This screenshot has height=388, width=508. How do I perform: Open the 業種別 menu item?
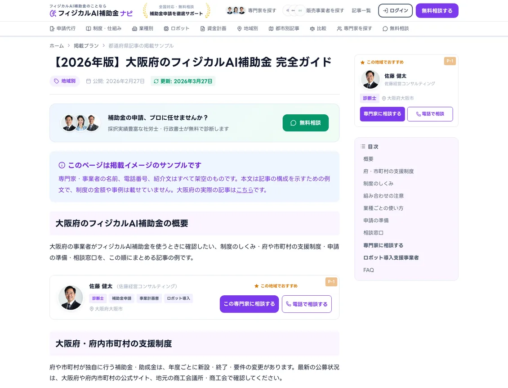click(143, 28)
